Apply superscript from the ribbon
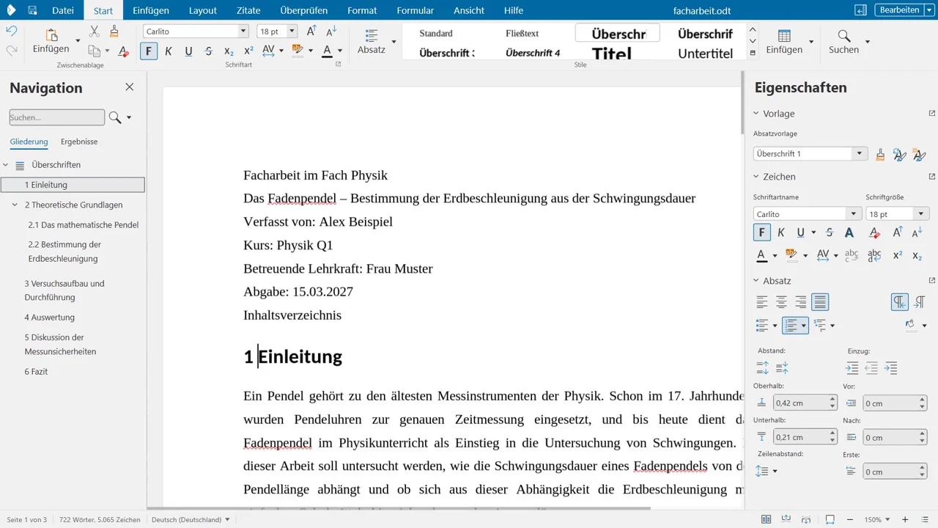 coord(248,51)
